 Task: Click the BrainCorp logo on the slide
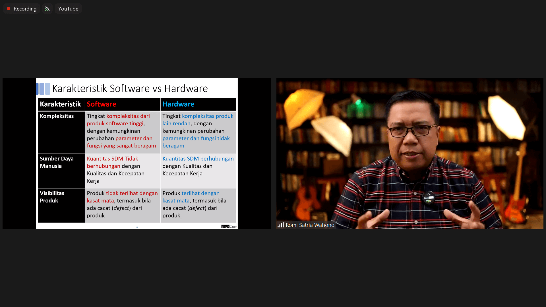tap(229, 226)
